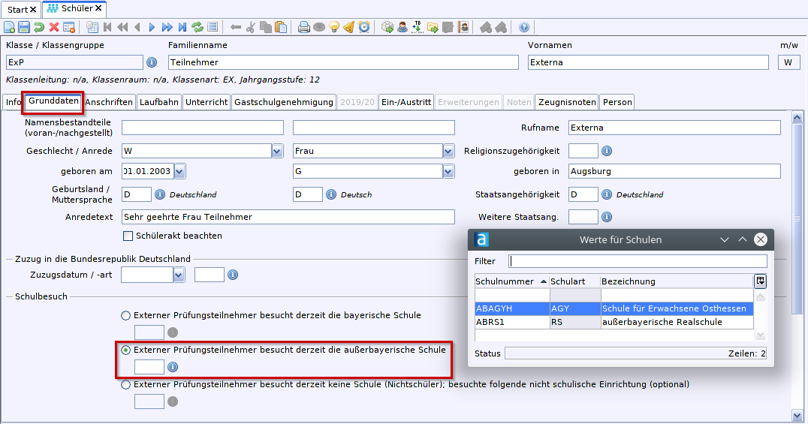Click the golden bell icon

coord(349,27)
